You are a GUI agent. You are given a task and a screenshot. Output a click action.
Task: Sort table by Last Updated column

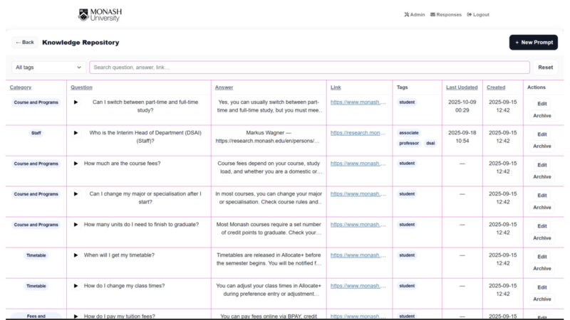click(462, 87)
